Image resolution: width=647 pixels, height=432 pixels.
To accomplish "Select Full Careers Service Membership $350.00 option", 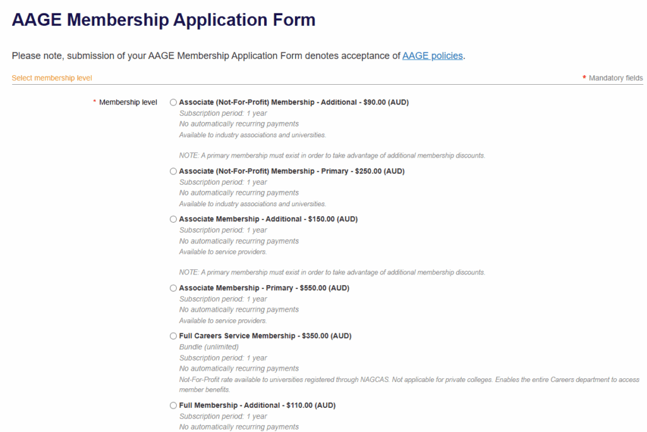I will 173,336.
